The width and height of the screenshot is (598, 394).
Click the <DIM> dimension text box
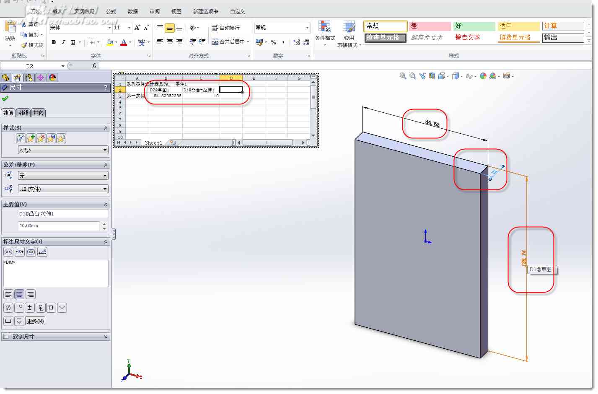pyautogui.click(x=56, y=273)
